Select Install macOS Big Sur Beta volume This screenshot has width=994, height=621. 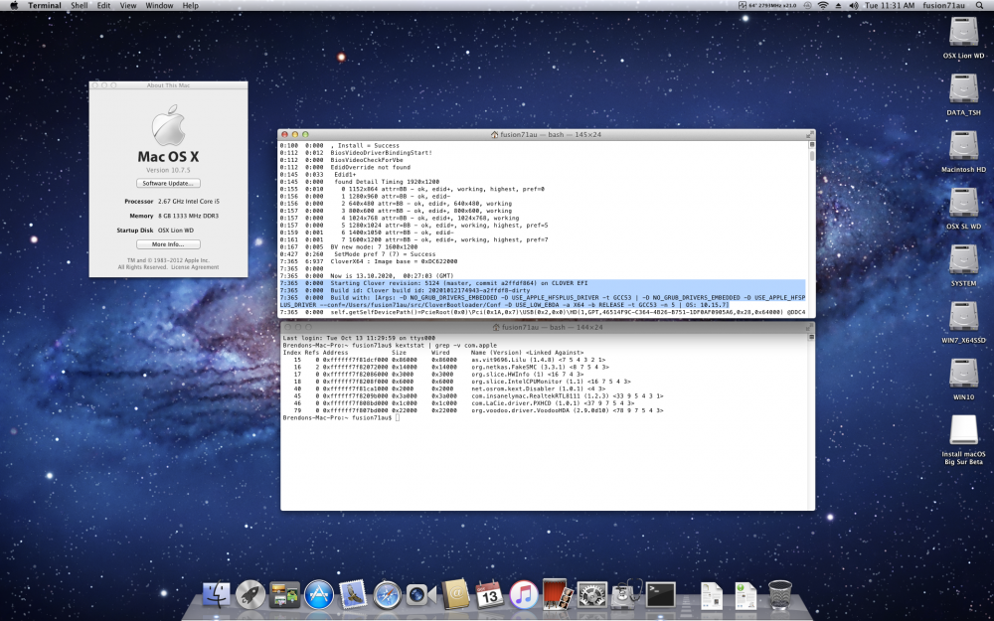point(963,439)
